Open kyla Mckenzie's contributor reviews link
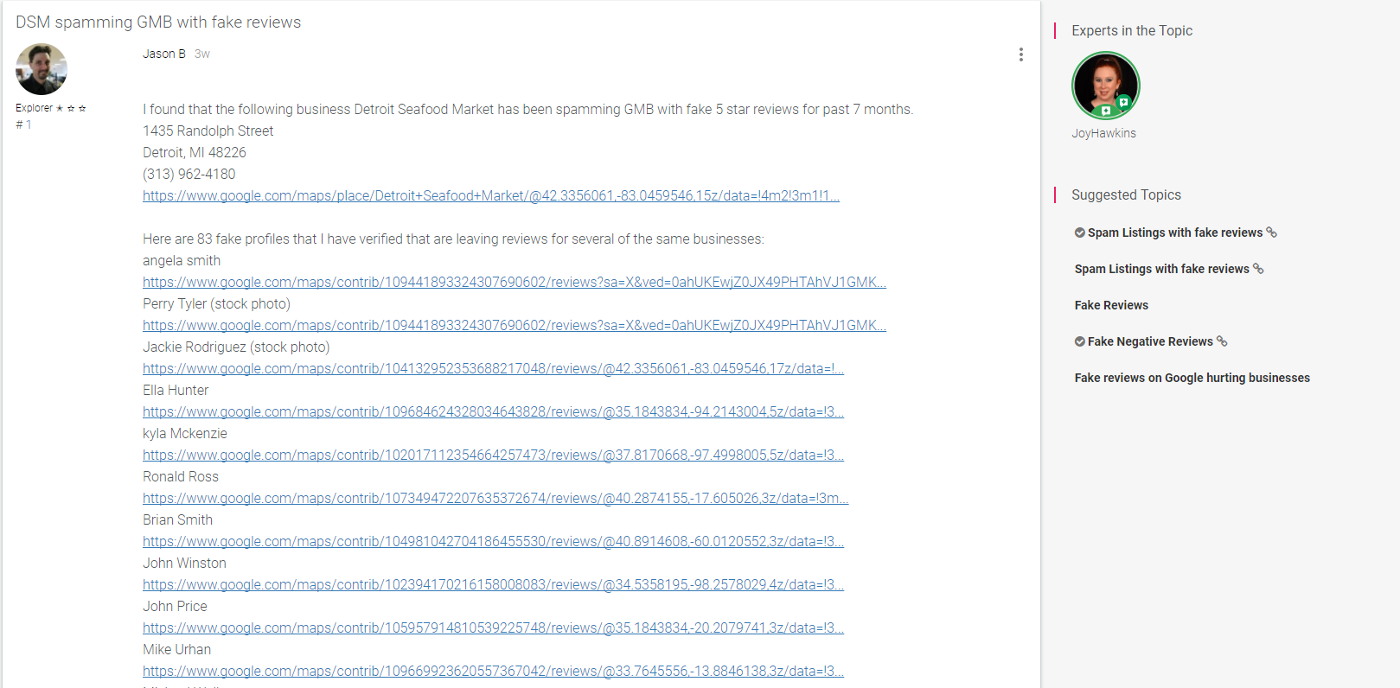1400x688 pixels. [x=493, y=455]
